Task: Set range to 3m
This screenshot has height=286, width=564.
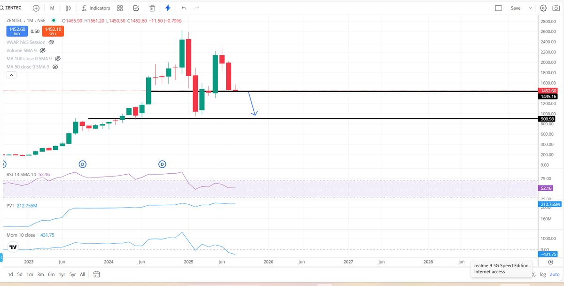Action: (x=40, y=274)
